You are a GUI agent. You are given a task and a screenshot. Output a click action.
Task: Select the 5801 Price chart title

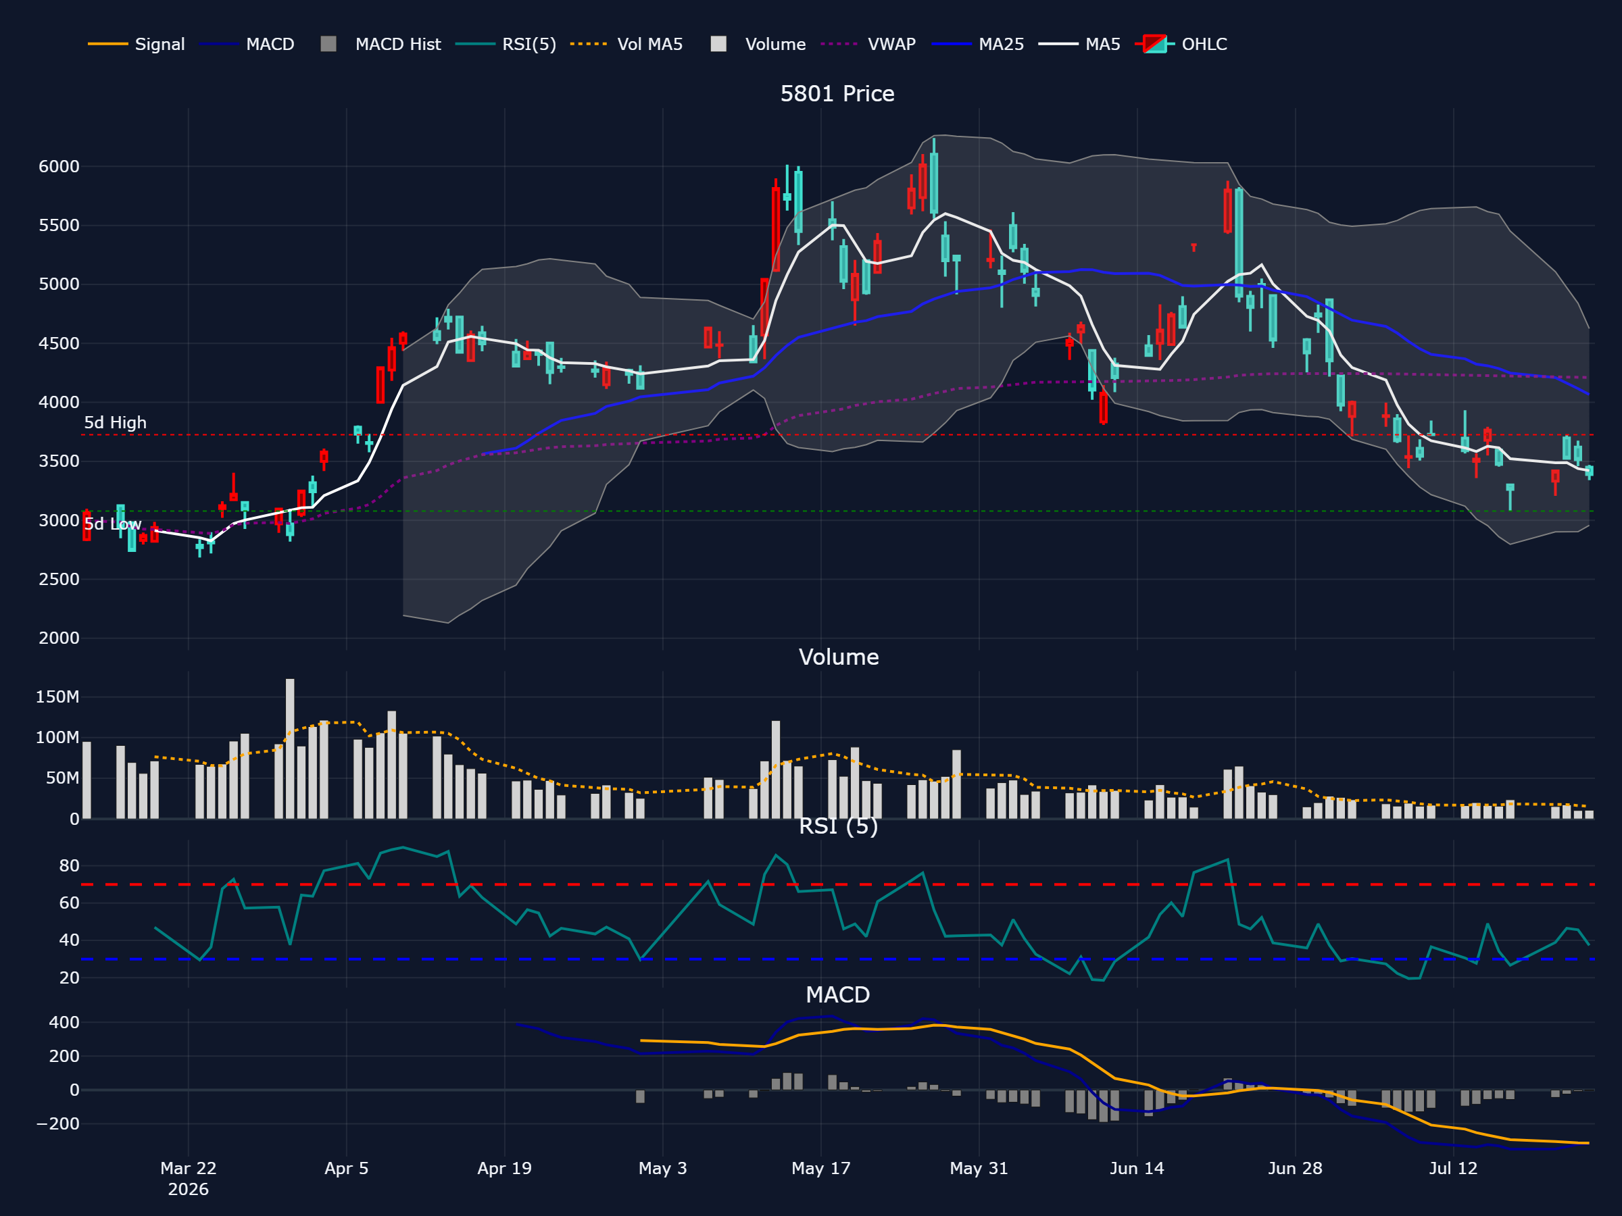tap(837, 94)
